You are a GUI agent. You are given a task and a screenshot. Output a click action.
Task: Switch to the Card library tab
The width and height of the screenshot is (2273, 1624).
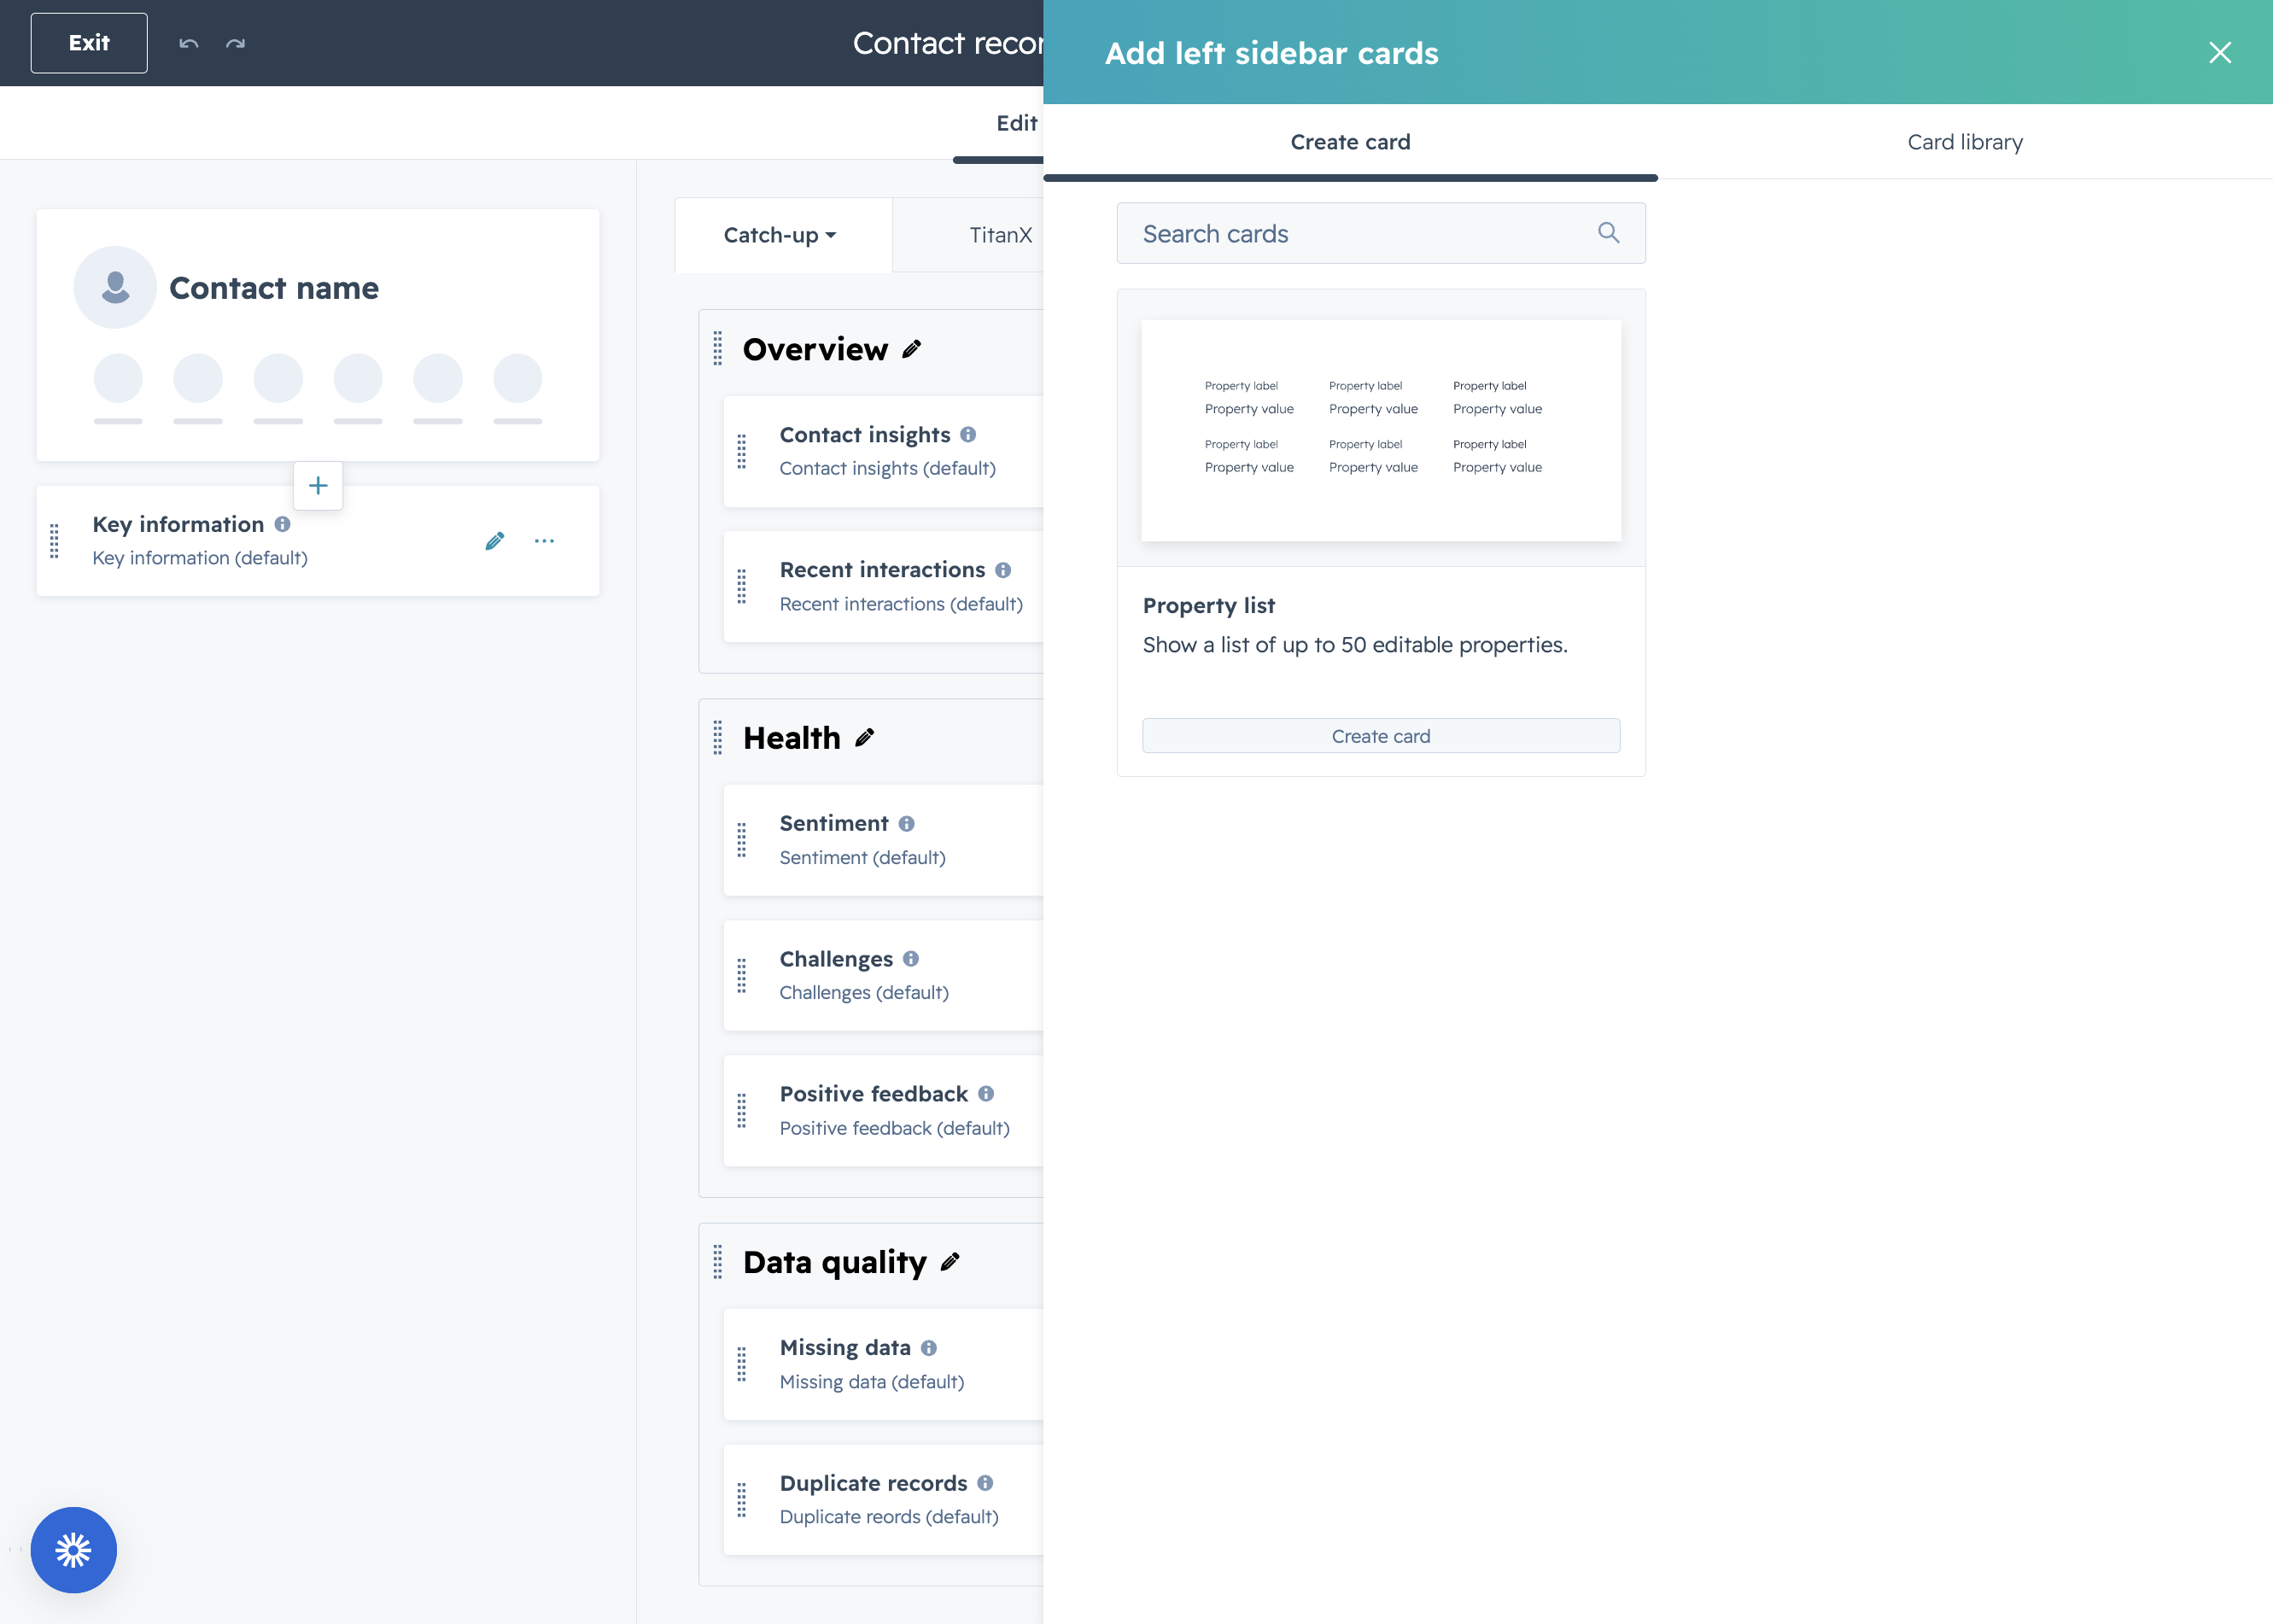tap(1965, 142)
